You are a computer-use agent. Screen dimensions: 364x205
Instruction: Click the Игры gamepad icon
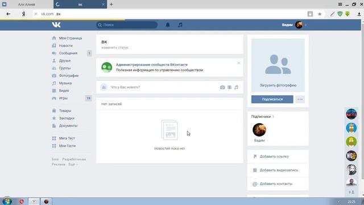pos(54,98)
